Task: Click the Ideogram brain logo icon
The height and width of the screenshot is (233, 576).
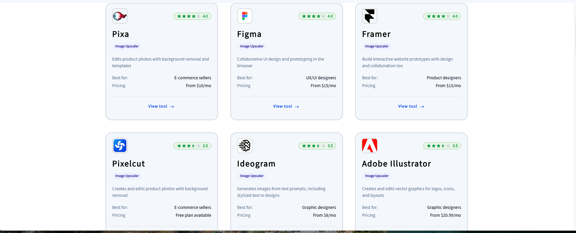Action: click(245, 146)
